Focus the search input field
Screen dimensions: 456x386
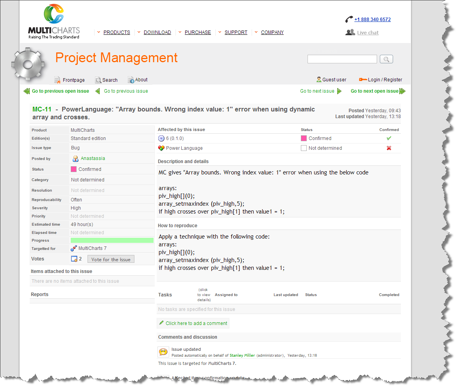[x=342, y=59]
